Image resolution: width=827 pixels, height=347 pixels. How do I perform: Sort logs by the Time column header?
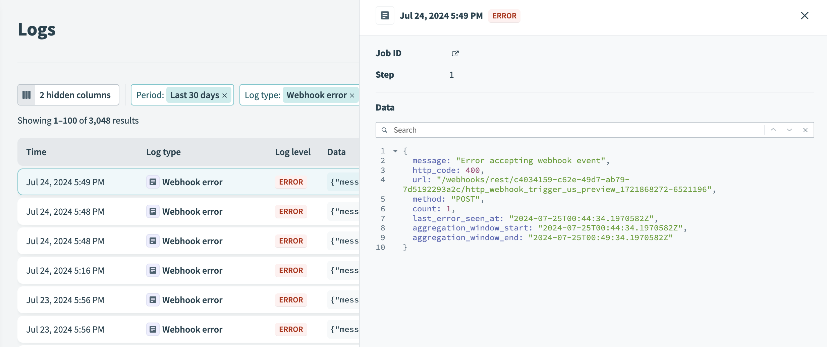click(x=36, y=151)
